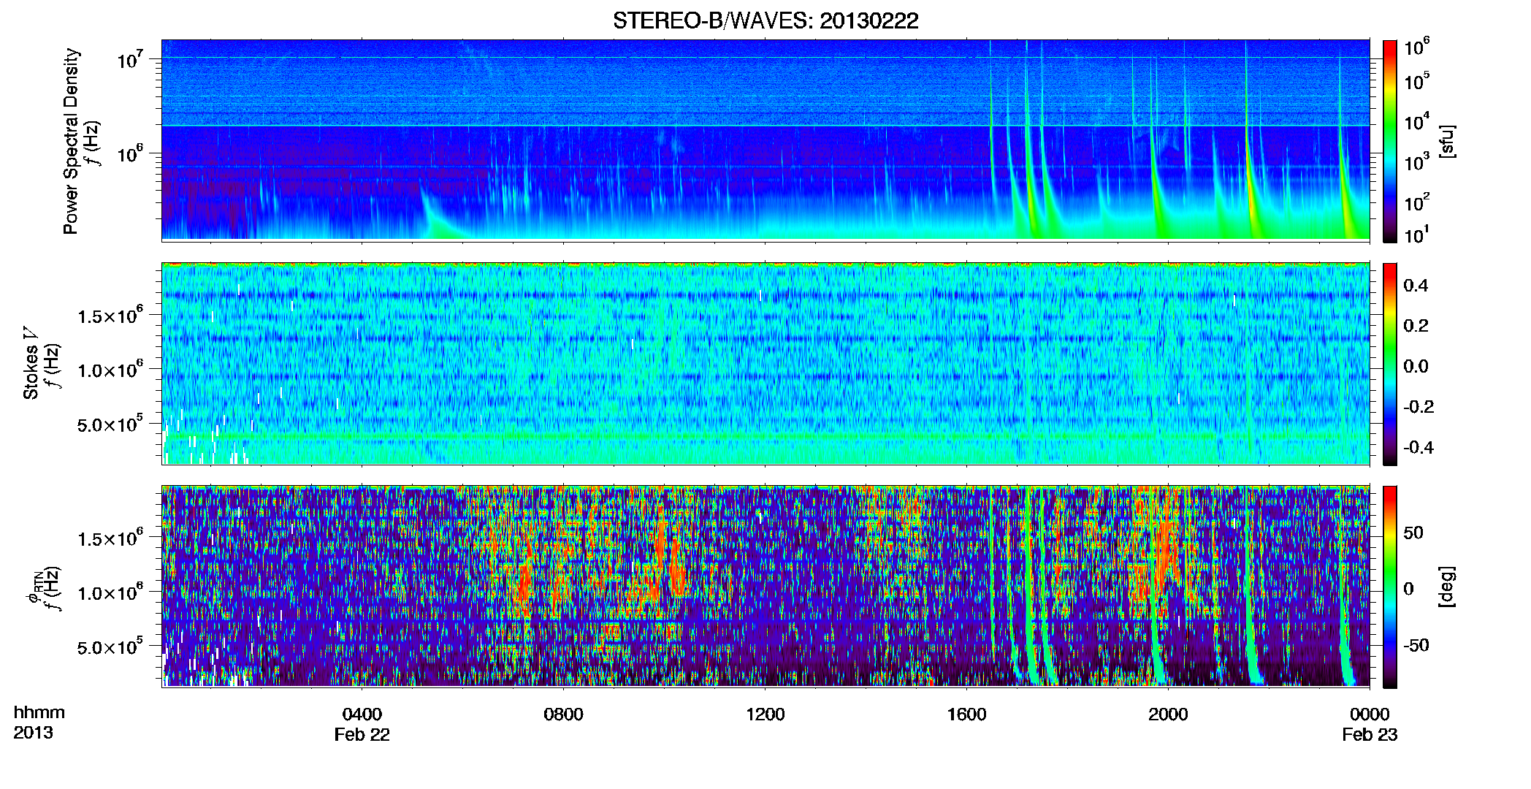Click the 0400 time tick label

pyautogui.click(x=362, y=714)
